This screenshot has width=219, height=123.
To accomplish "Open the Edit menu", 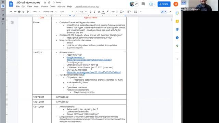I will tap(23, 6).
